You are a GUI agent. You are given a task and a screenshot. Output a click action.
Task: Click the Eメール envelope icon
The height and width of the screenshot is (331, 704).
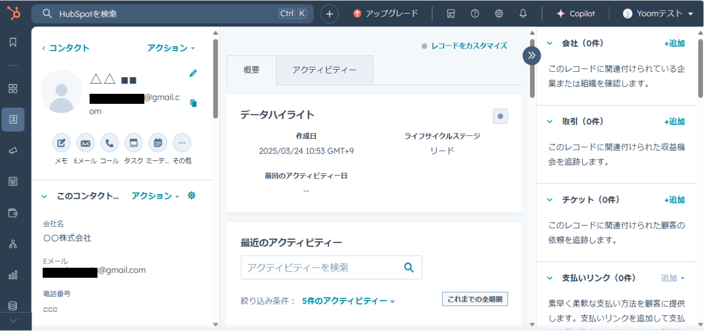pos(85,143)
